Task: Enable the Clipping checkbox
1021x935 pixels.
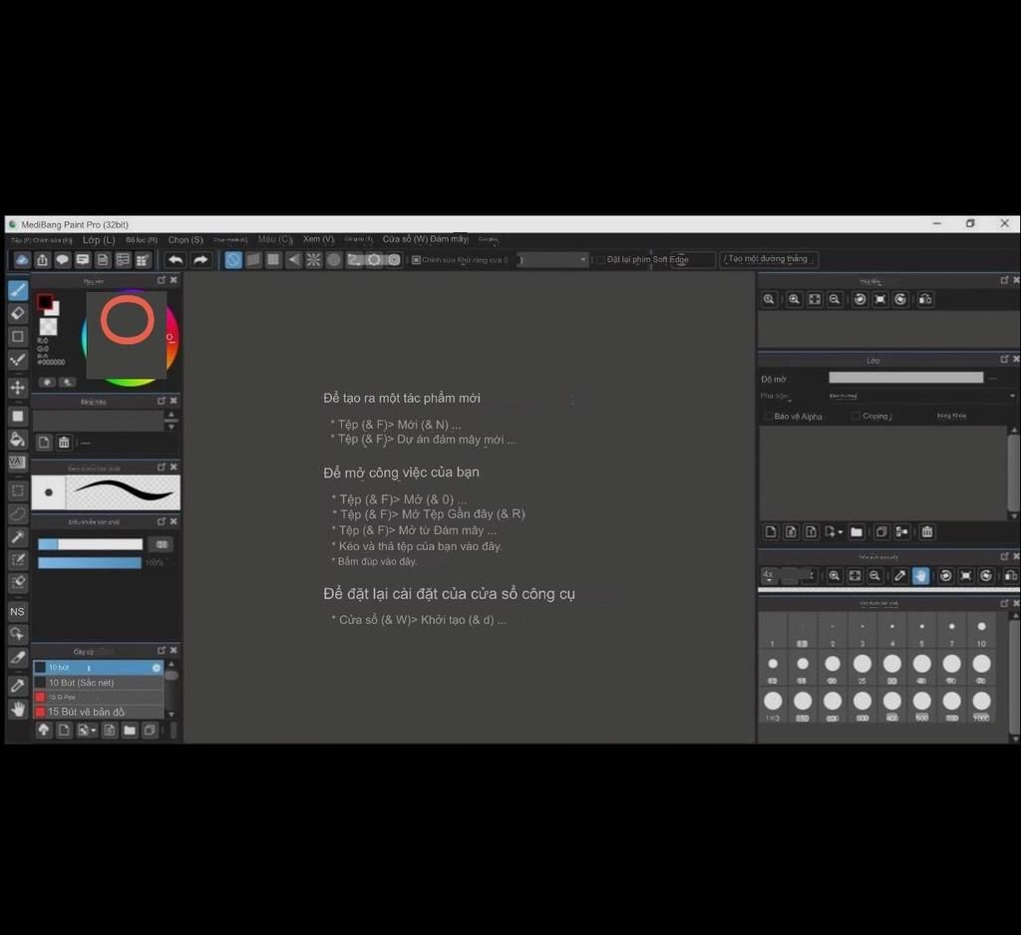Action: [x=855, y=416]
